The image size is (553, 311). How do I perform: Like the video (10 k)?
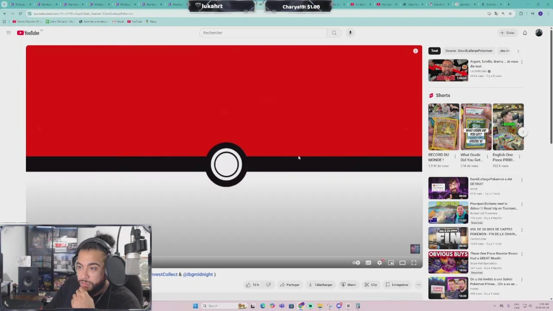click(x=252, y=285)
